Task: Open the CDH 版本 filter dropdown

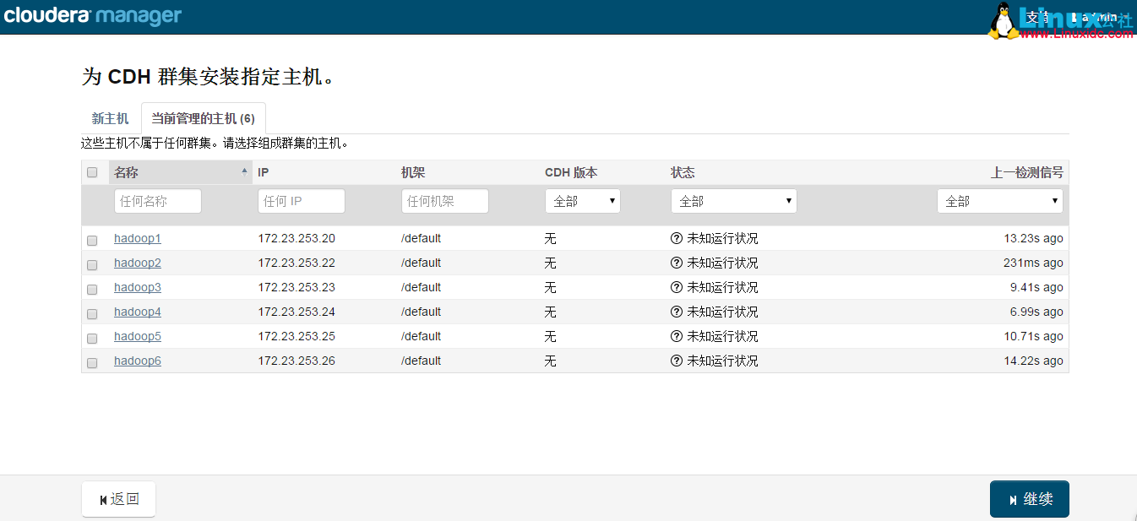Action: (583, 200)
